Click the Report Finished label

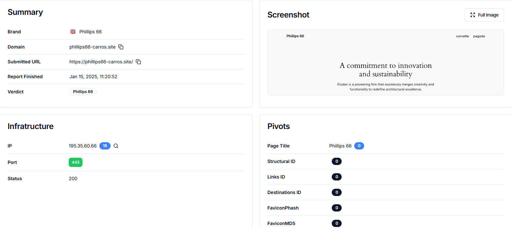[x=25, y=77]
